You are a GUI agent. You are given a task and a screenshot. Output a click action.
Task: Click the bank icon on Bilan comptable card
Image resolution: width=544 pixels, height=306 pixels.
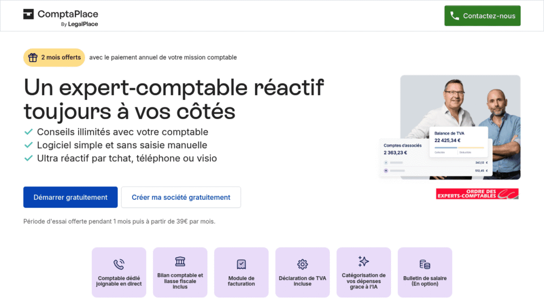coord(180,261)
